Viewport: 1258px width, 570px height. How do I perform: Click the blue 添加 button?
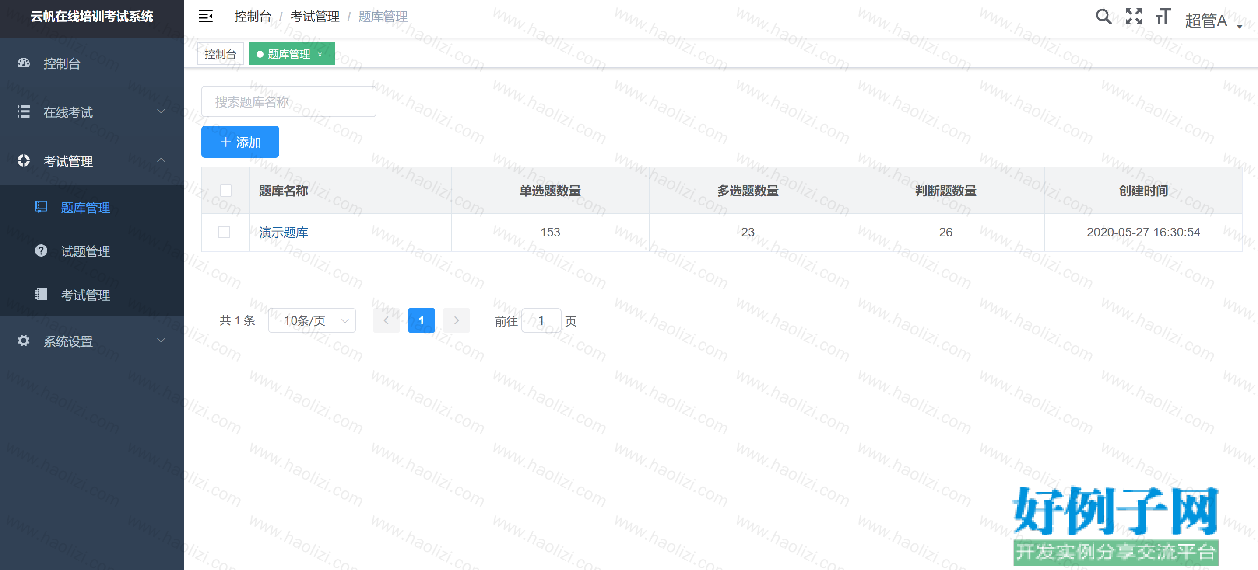(x=240, y=142)
